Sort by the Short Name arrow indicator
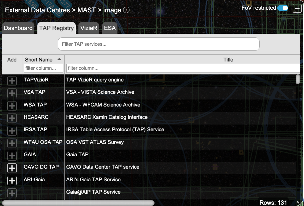The width and height of the screenshot is (304, 206). [x=59, y=59]
